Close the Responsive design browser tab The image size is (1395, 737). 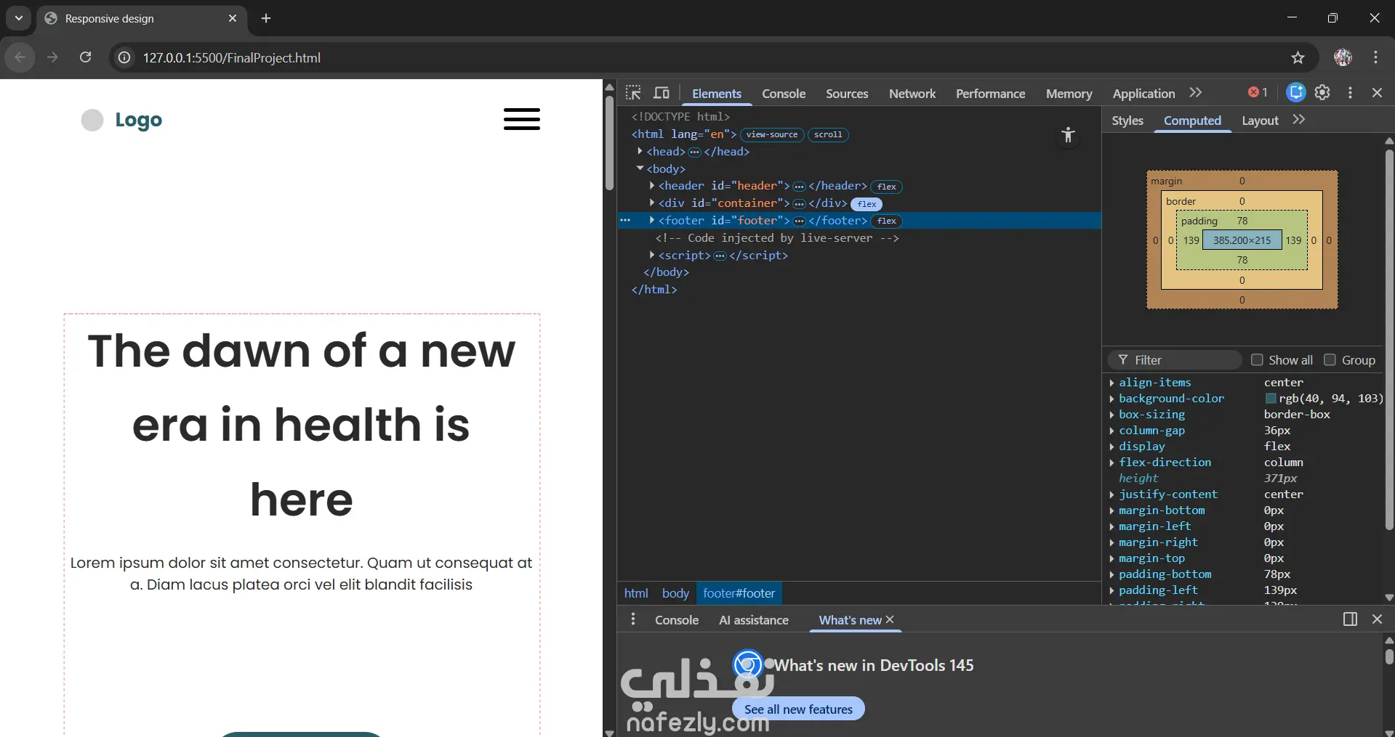coord(233,18)
